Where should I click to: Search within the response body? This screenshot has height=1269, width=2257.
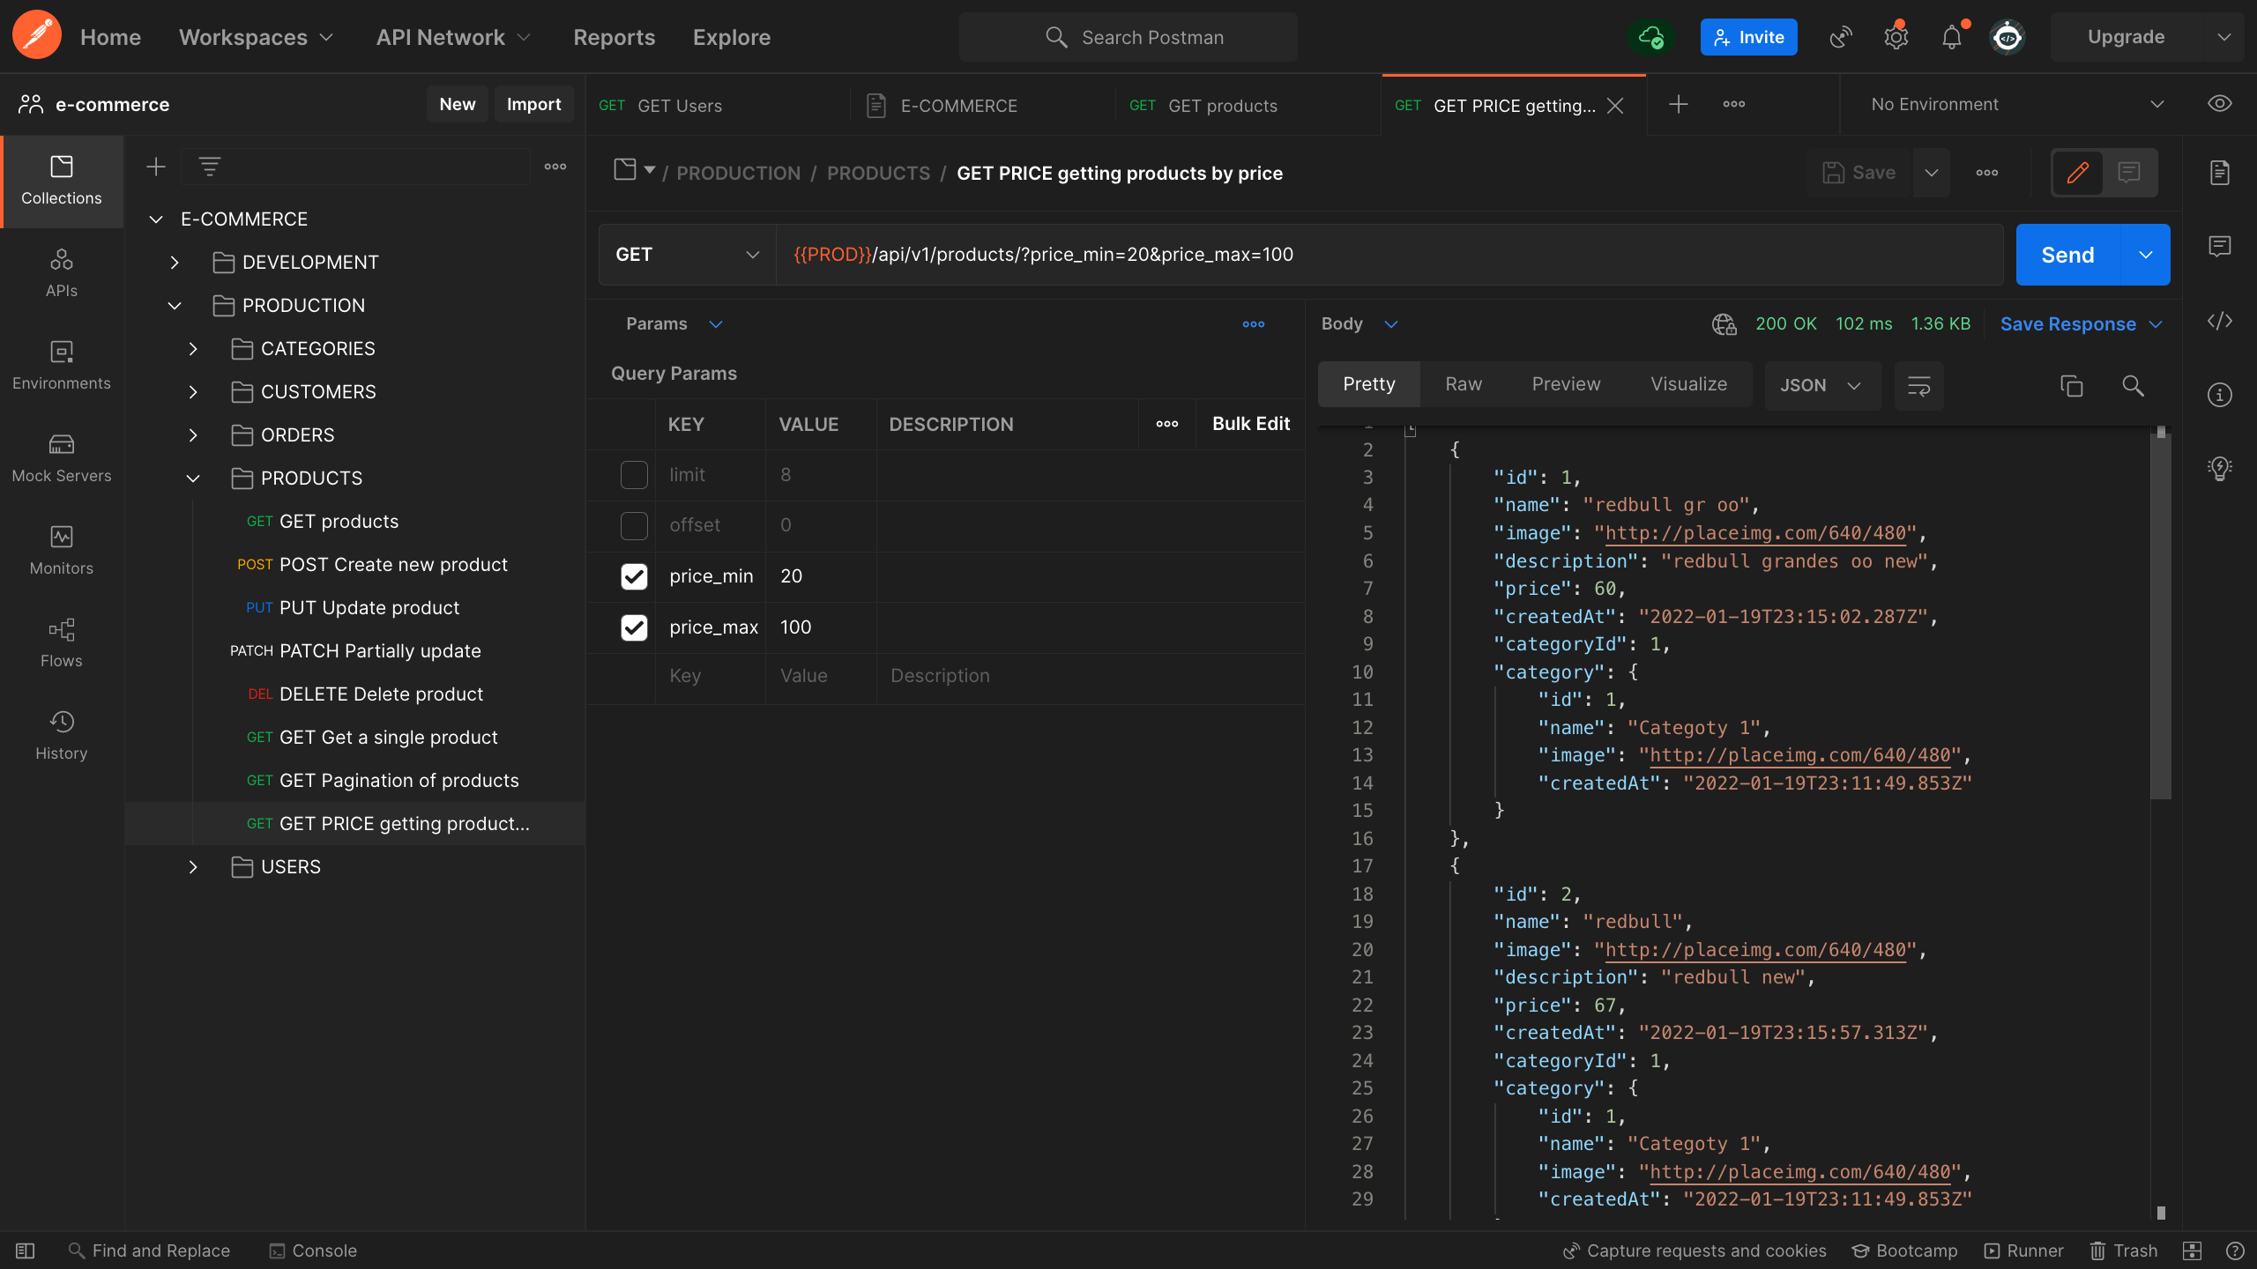(2133, 385)
